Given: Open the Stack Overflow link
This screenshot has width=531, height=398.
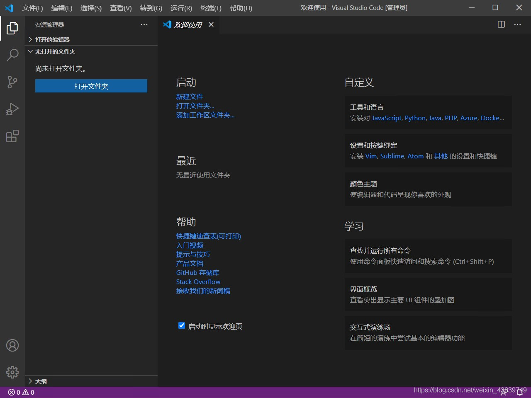Looking at the screenshot, I should pos(198,282).
